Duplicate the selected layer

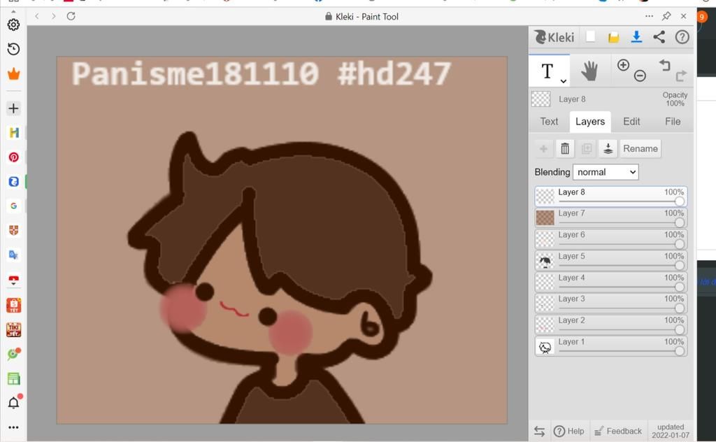(587, 148)
